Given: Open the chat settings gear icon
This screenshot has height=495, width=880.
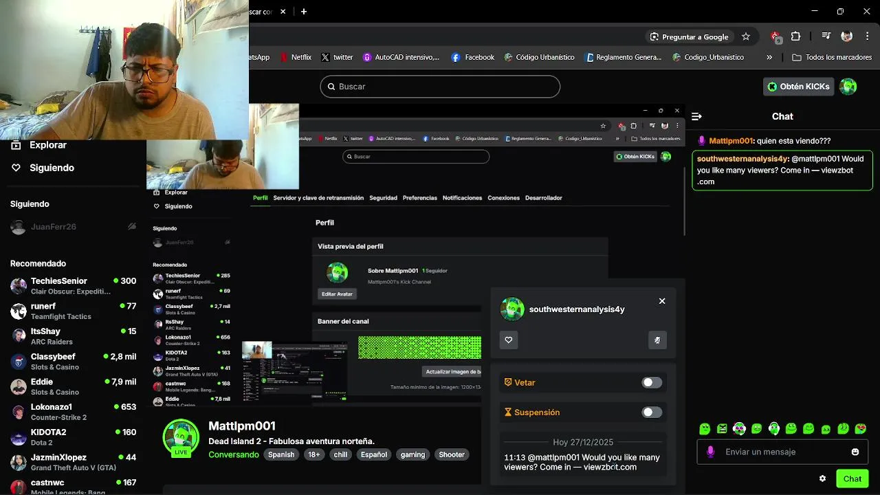Looking at the screenshot, I should (822, 478).
